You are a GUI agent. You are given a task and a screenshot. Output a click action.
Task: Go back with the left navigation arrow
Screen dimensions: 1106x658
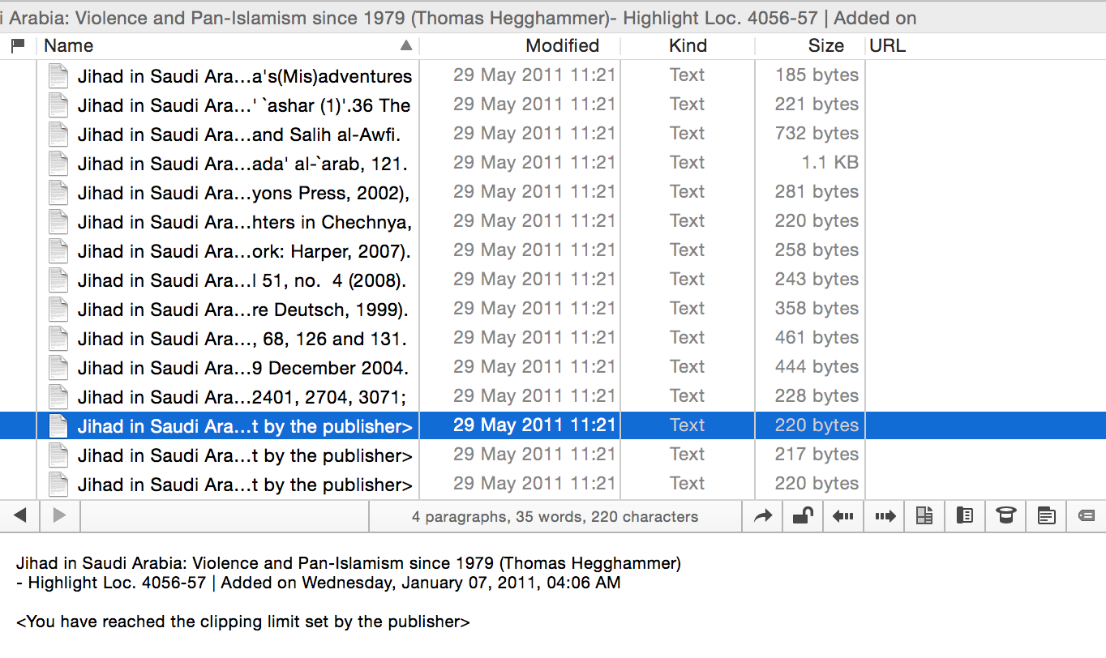21,515
